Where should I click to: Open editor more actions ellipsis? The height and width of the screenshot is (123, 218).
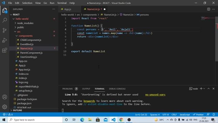pyautogui.click(x=214, y=9)
